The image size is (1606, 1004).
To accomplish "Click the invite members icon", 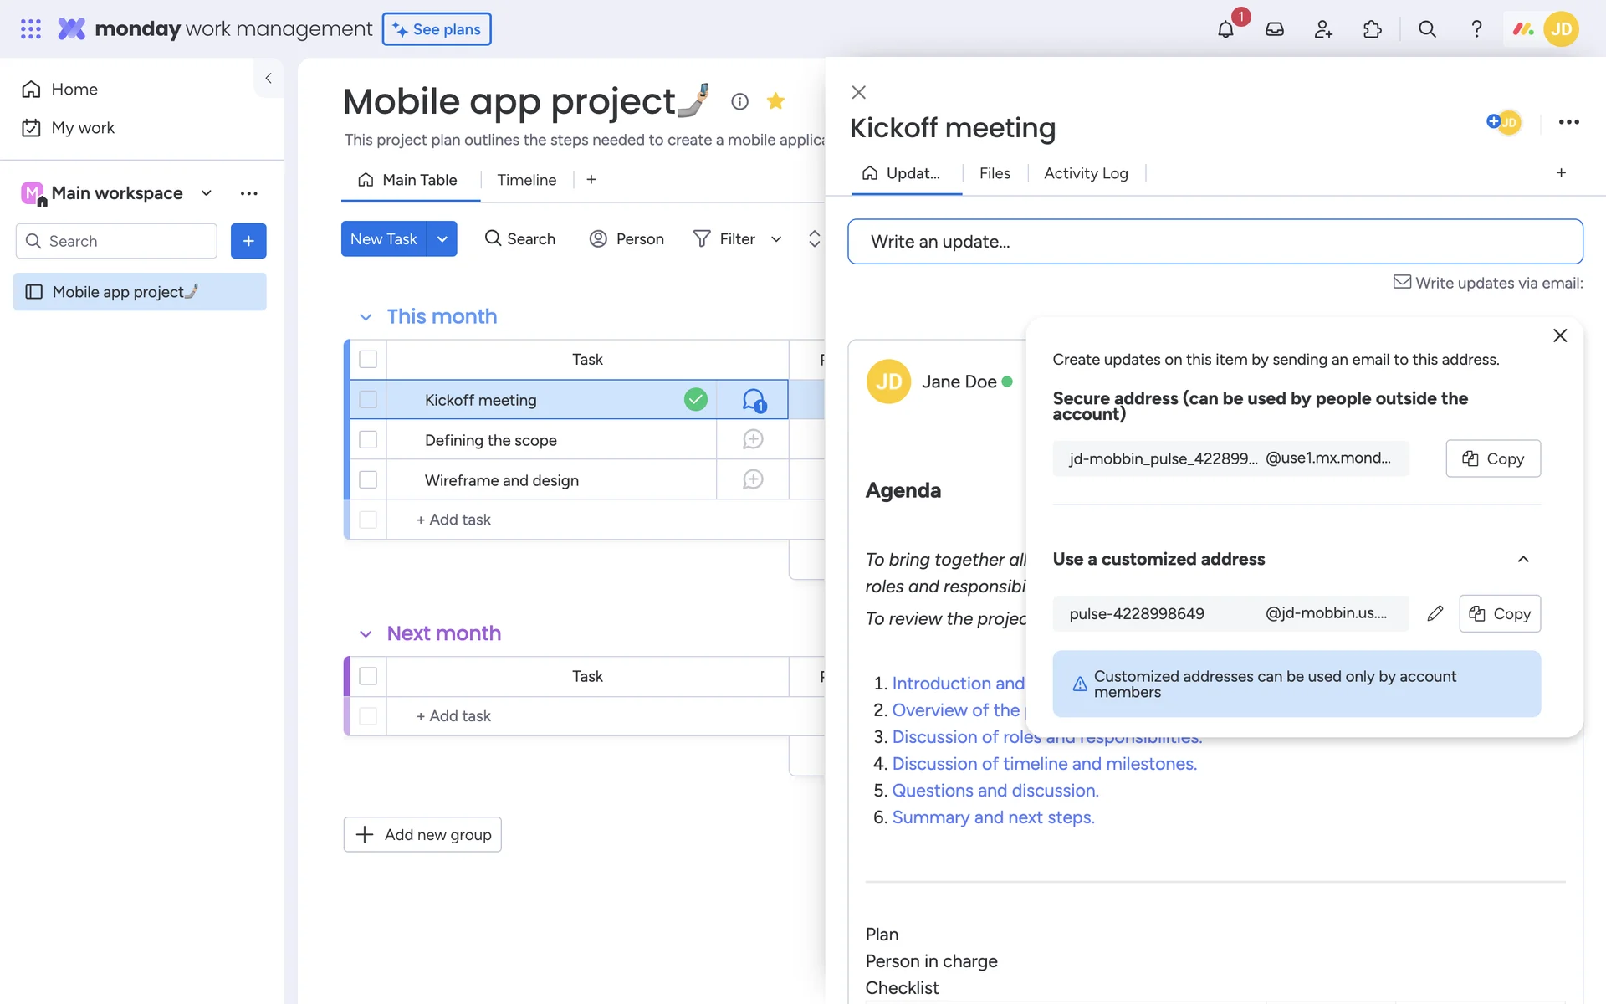I will click(x=1323, y=29).
